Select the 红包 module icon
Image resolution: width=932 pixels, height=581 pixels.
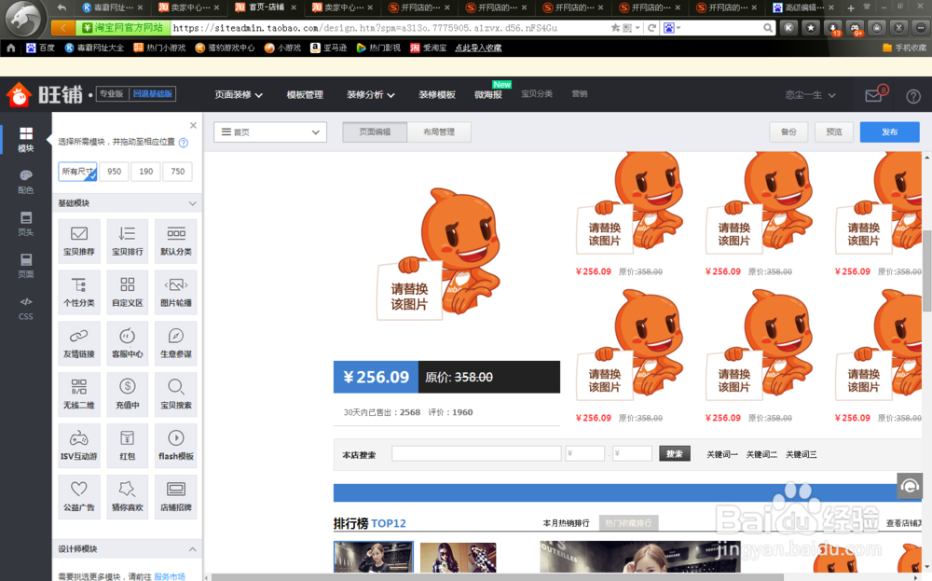(127, 446)
